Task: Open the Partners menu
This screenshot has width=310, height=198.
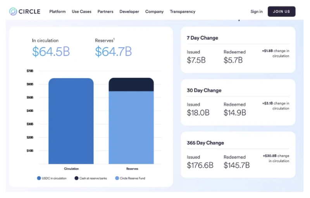Action: 105,12
